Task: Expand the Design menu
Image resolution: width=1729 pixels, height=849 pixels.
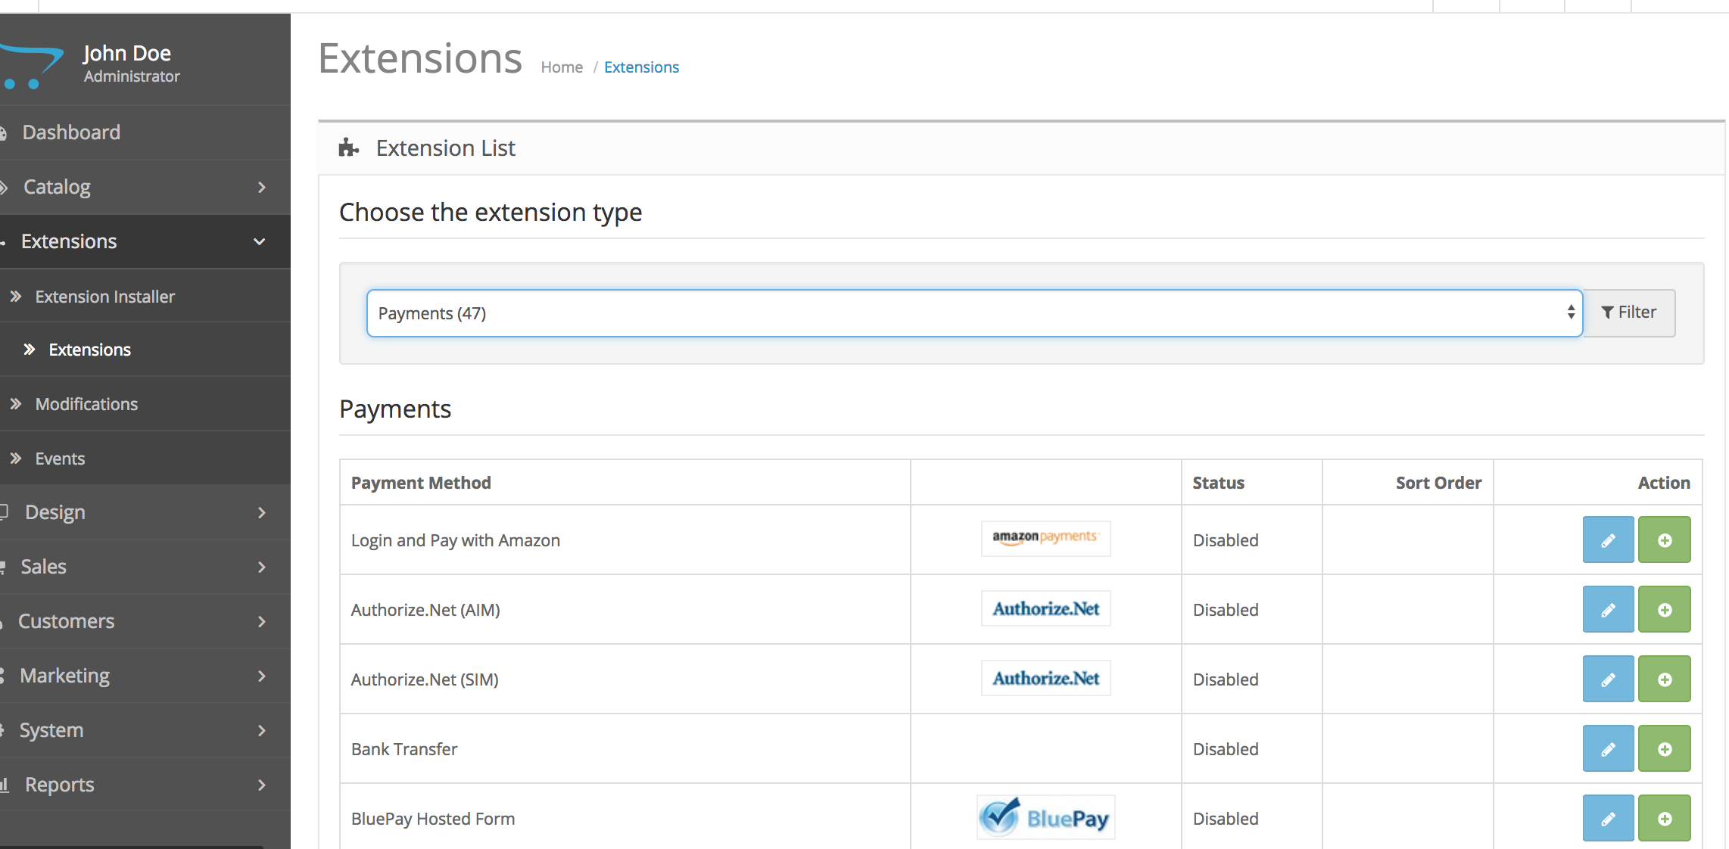Action: tap(145, 512)
